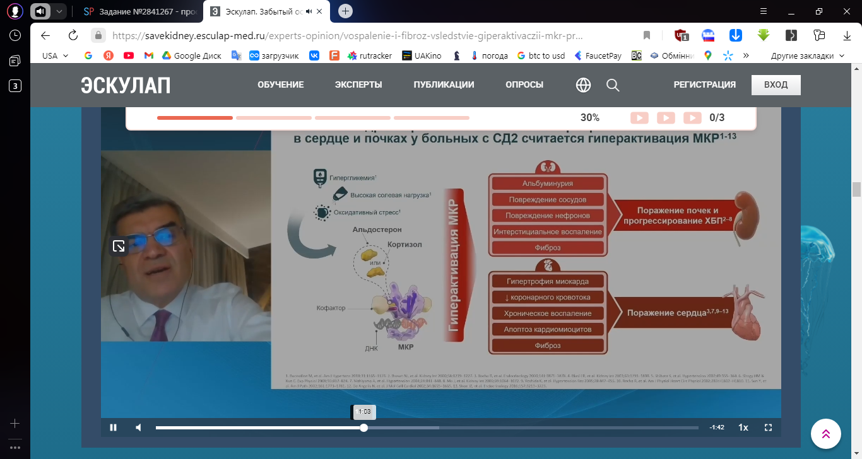Screen dimensions: 862x459
Task: Open a new browser tab
Action: point(345,11)
